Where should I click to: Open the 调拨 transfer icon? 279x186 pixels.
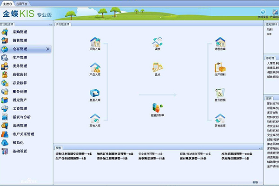pos(158,43)
